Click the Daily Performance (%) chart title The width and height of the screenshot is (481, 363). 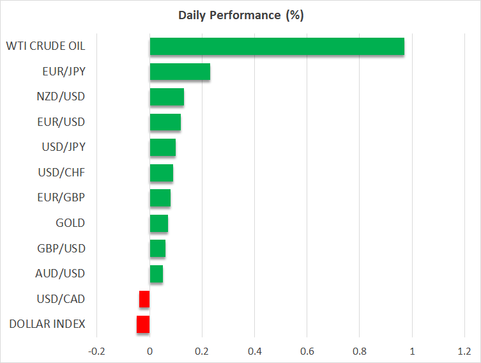(x=240, y=16)
